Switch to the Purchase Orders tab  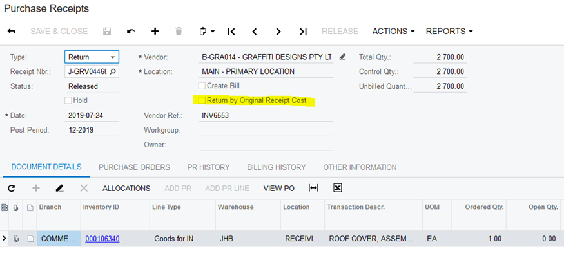click(134, 167)
